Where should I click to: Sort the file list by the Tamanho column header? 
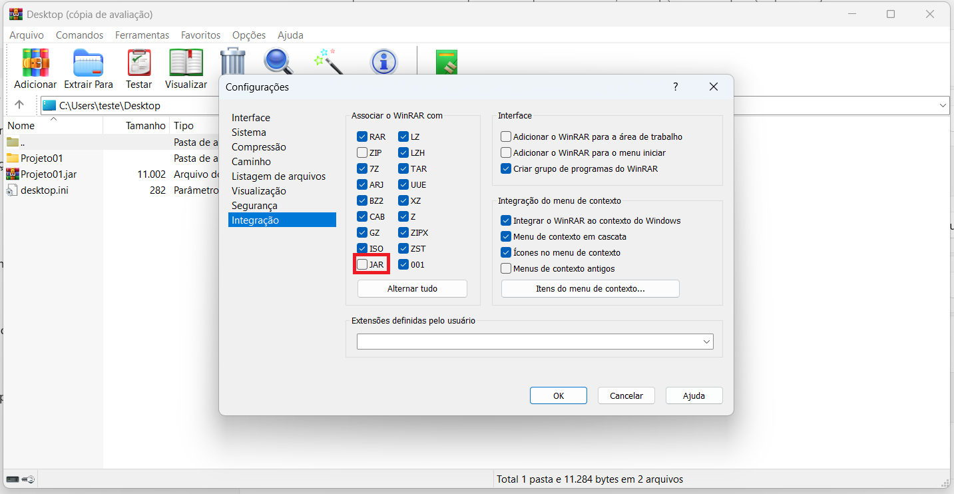pos(136,125)
